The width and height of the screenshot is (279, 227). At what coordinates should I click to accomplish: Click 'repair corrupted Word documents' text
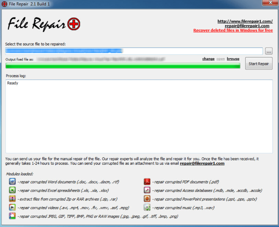(68, 182)
